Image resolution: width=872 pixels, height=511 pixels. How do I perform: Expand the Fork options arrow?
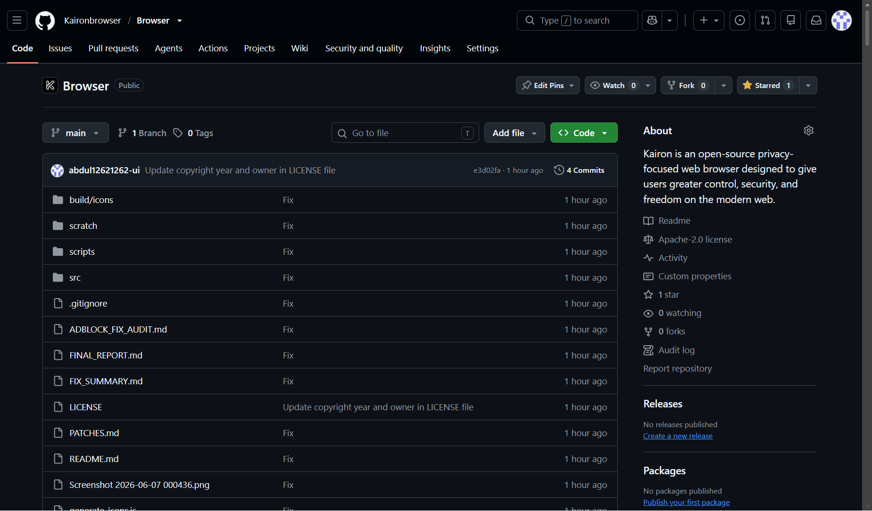(x=723, y=85)
